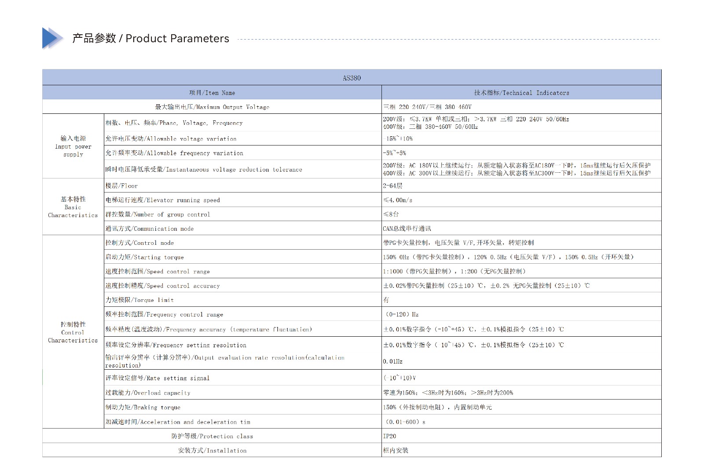
Task: Select the 'Product Parameters' heading text
Action: coord(177,39)
